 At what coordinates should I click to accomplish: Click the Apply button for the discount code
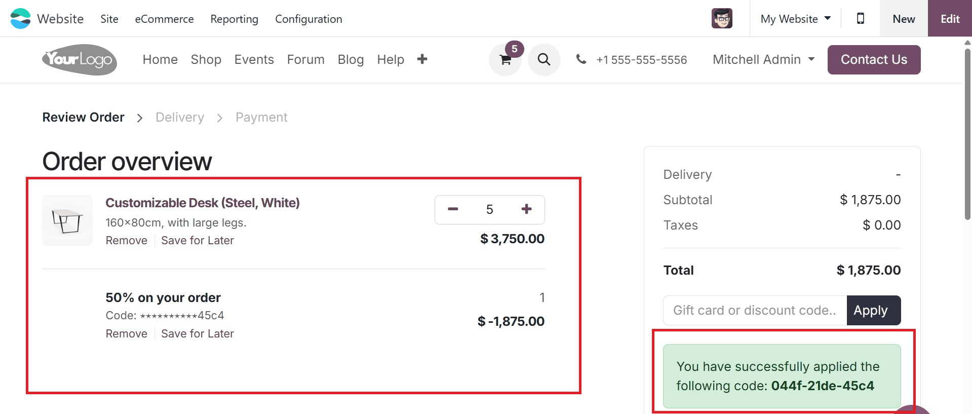click(873, 310)
